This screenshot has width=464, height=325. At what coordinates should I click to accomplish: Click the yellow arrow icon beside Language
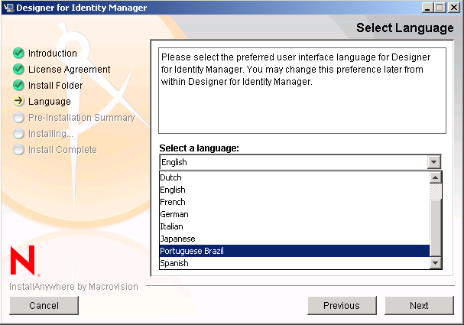coord(18,101)
